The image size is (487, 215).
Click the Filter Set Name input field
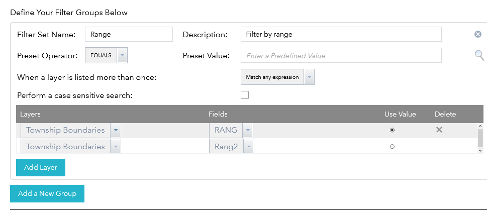coord(129,34)
